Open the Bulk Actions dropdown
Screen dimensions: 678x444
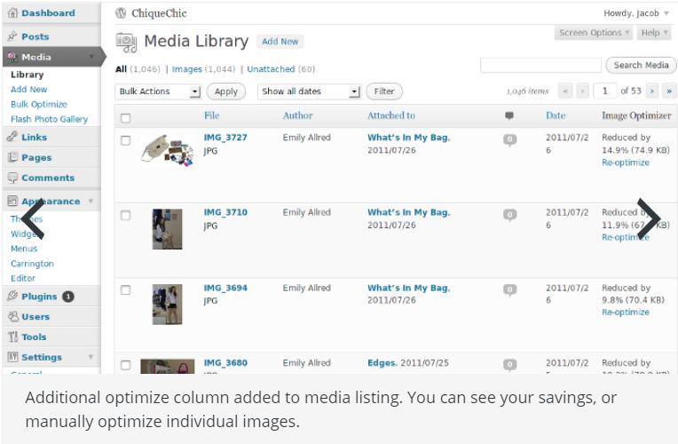(x=159, y=91)
